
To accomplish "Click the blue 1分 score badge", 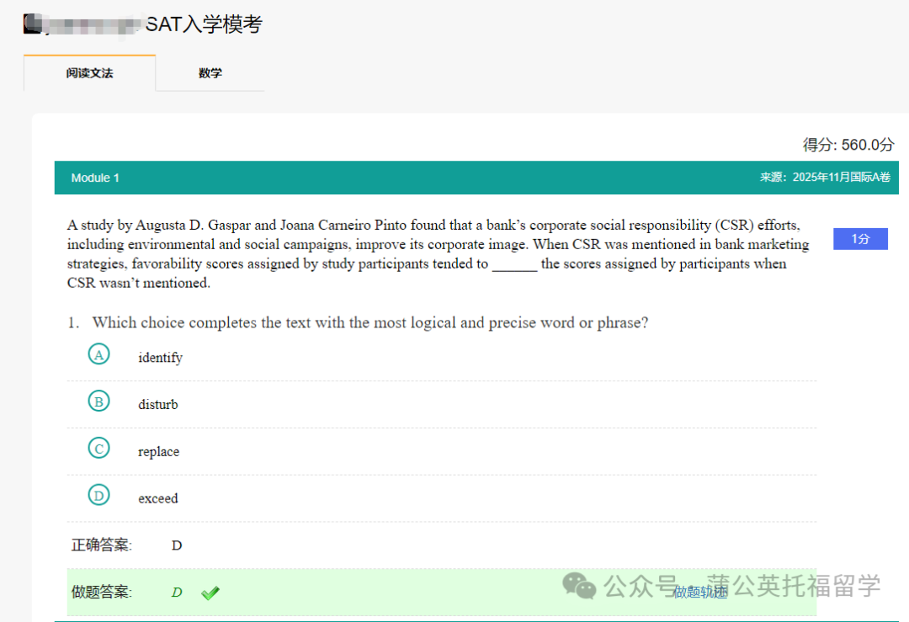I will (x=860, y=239).
